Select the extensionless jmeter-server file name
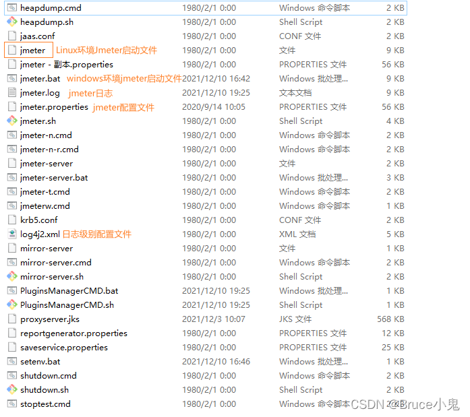This screenshot has width=470, height=417. pyautogui.click(x=47, y=164)
